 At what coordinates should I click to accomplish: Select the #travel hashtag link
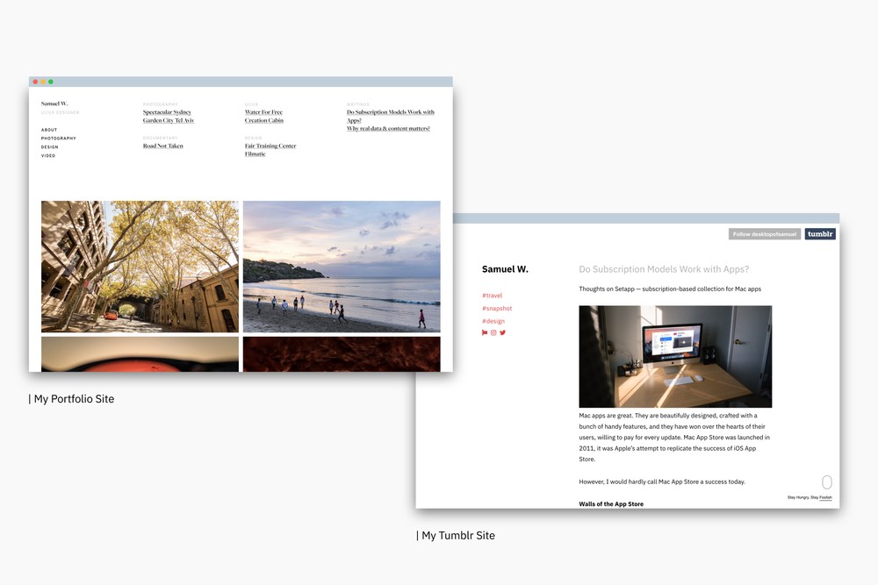(493, 296)
